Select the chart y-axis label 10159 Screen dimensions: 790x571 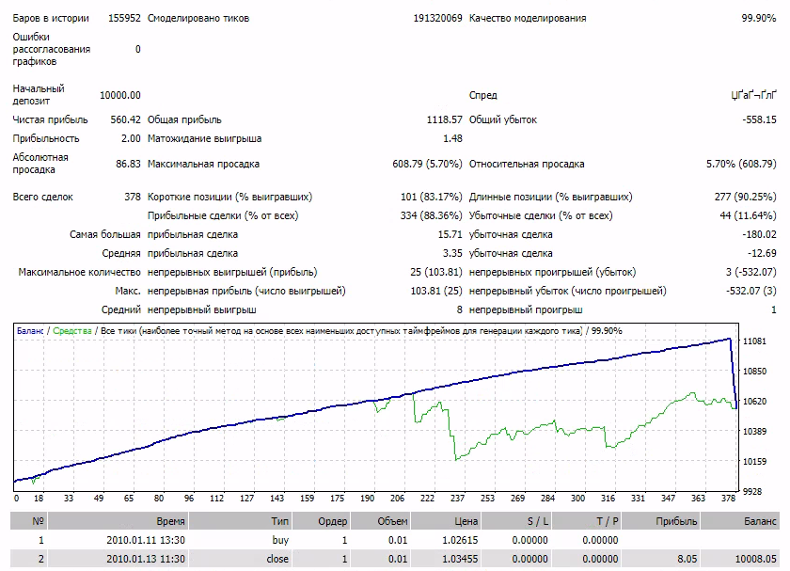754,462
